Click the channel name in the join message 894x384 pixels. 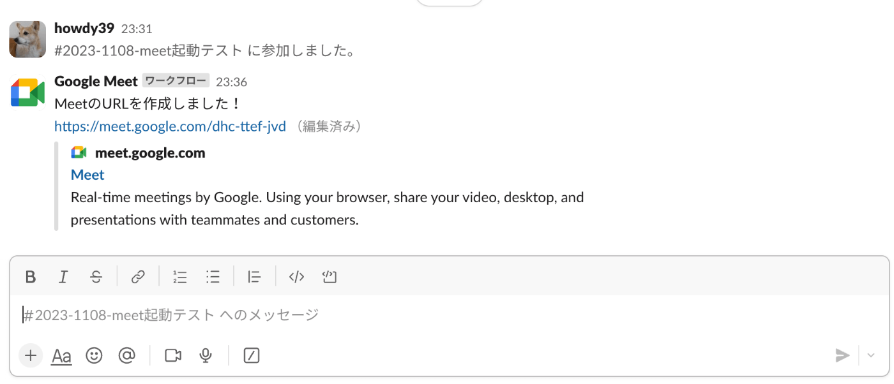pyautogui.click(x=148, y=50)
